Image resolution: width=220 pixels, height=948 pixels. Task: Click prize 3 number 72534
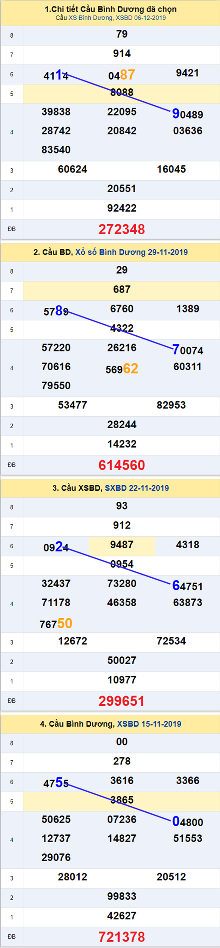tap(171, 641)
